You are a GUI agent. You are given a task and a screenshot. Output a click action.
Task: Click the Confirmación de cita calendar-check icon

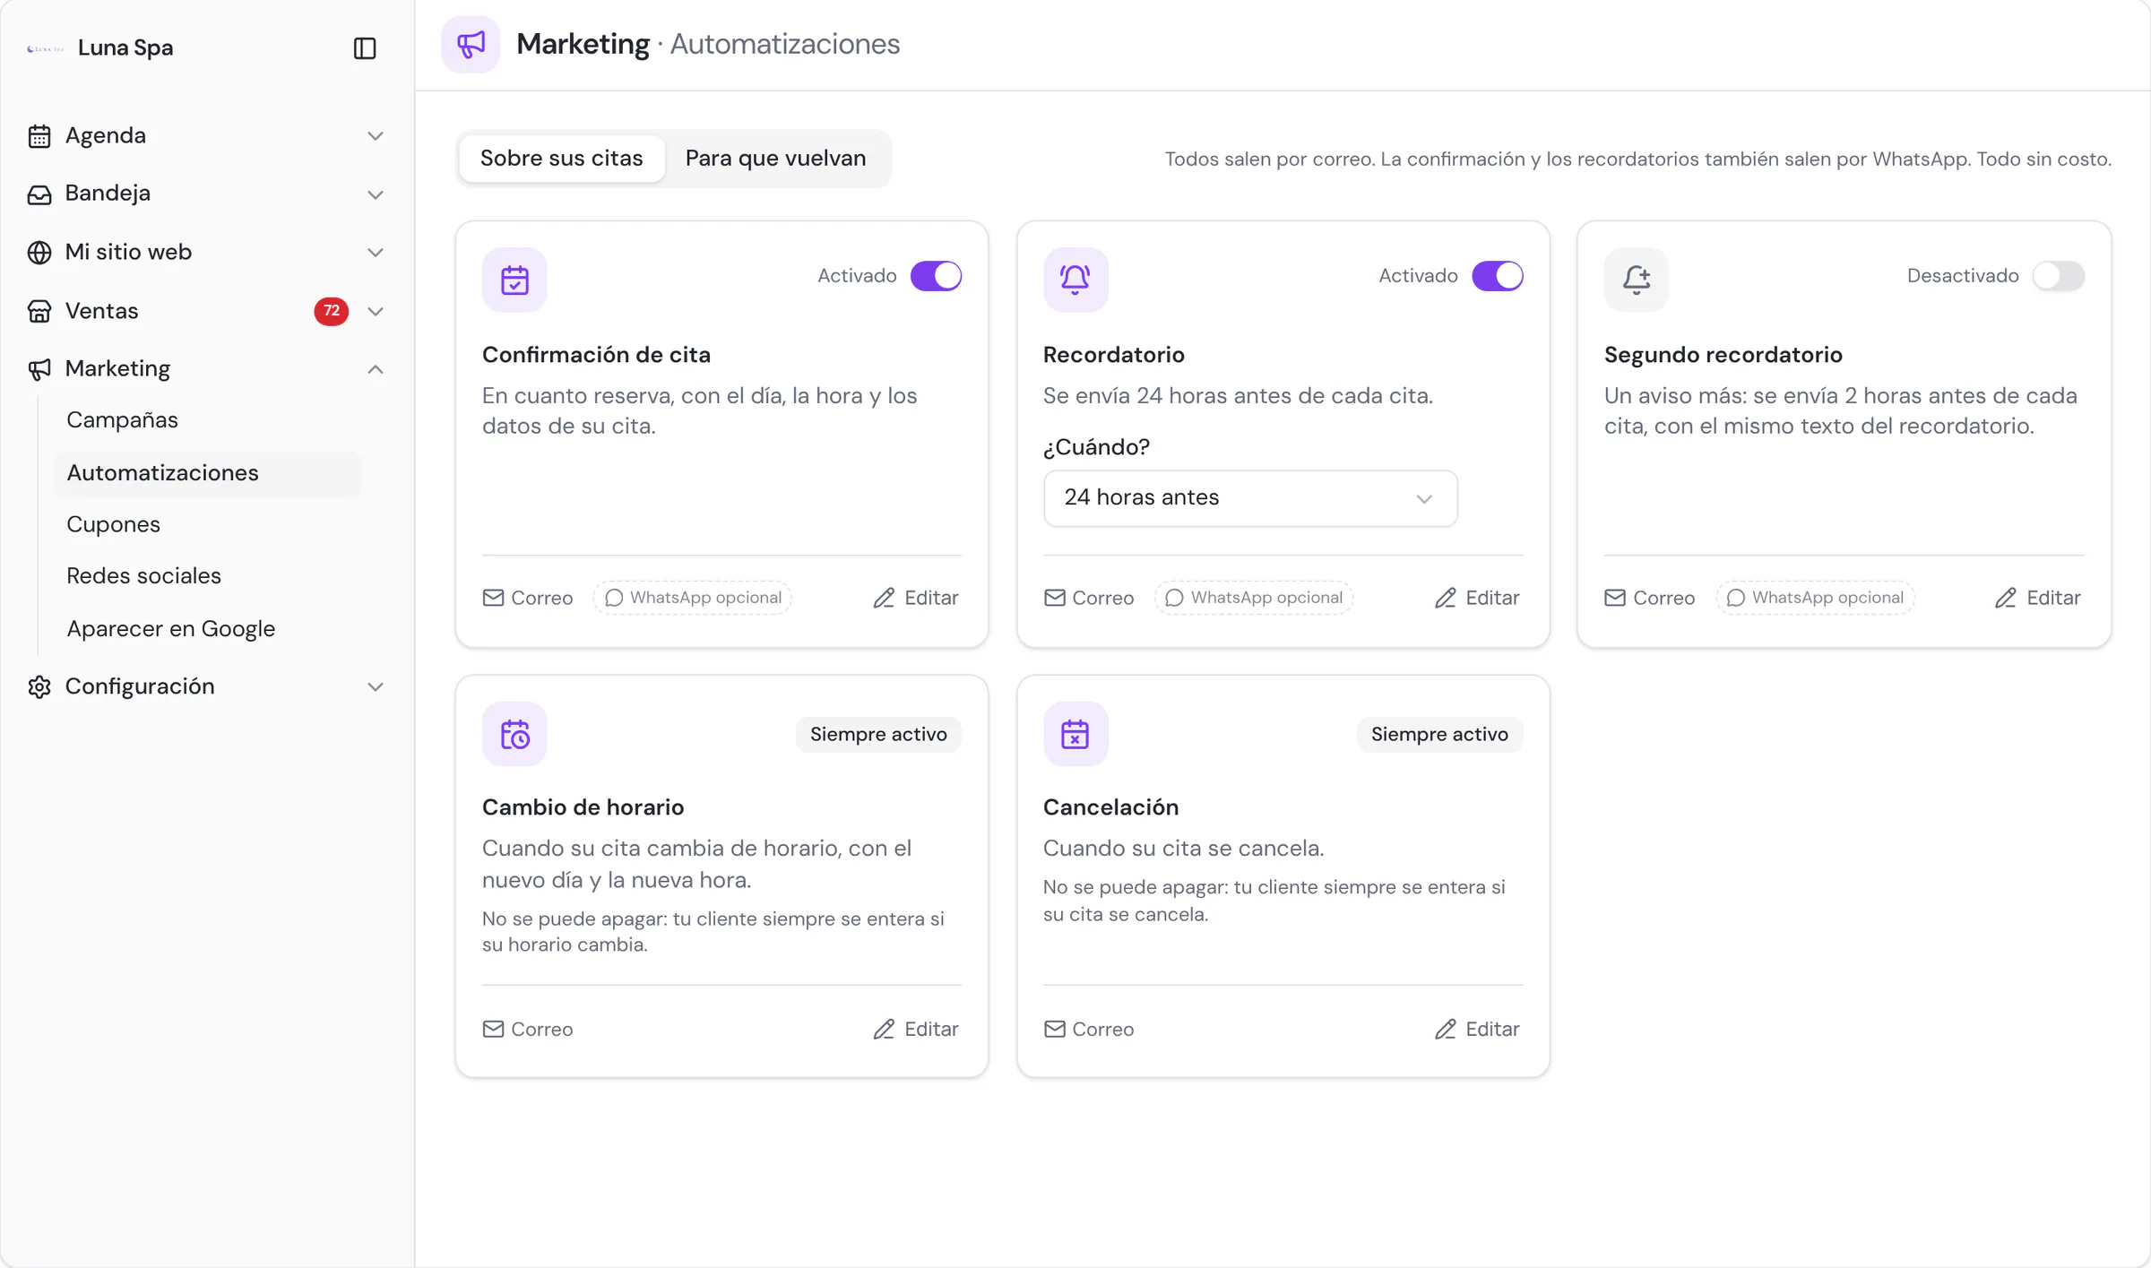[x=514, y=280]
